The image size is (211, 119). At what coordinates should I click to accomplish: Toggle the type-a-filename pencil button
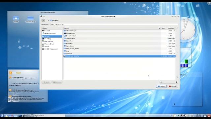click(43, 20)
